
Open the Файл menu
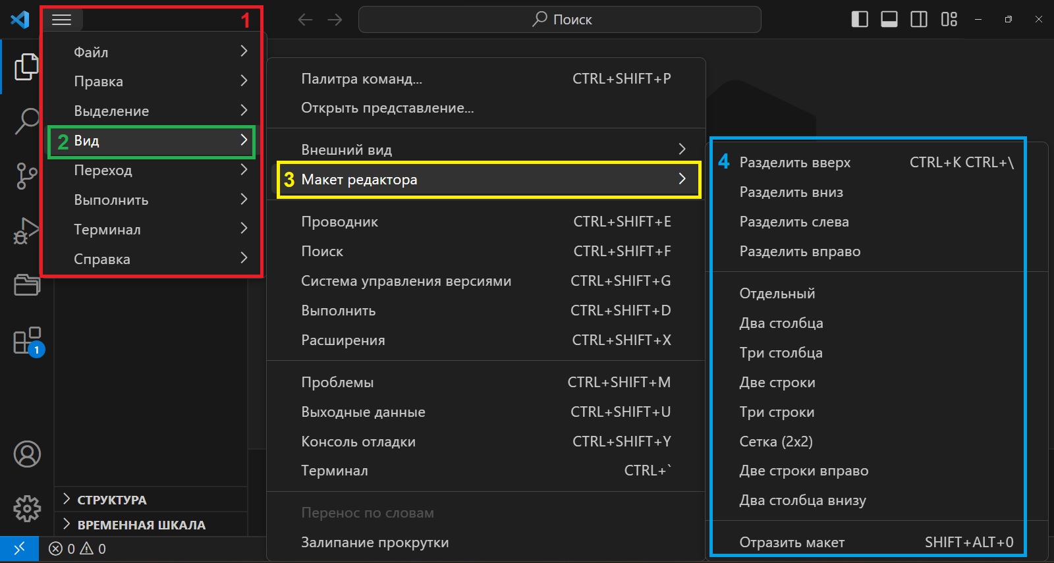pos(152,51)
